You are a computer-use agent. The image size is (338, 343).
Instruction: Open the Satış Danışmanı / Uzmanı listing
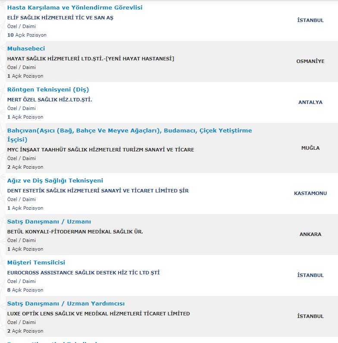(49, 222)
